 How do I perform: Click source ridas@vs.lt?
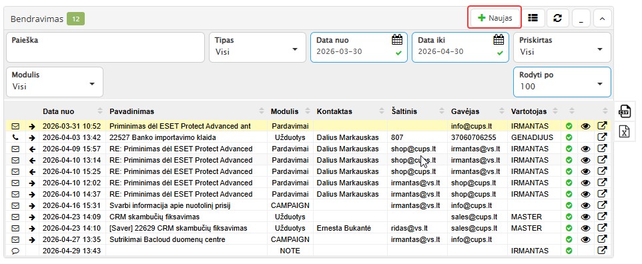[x=409, y=228]
